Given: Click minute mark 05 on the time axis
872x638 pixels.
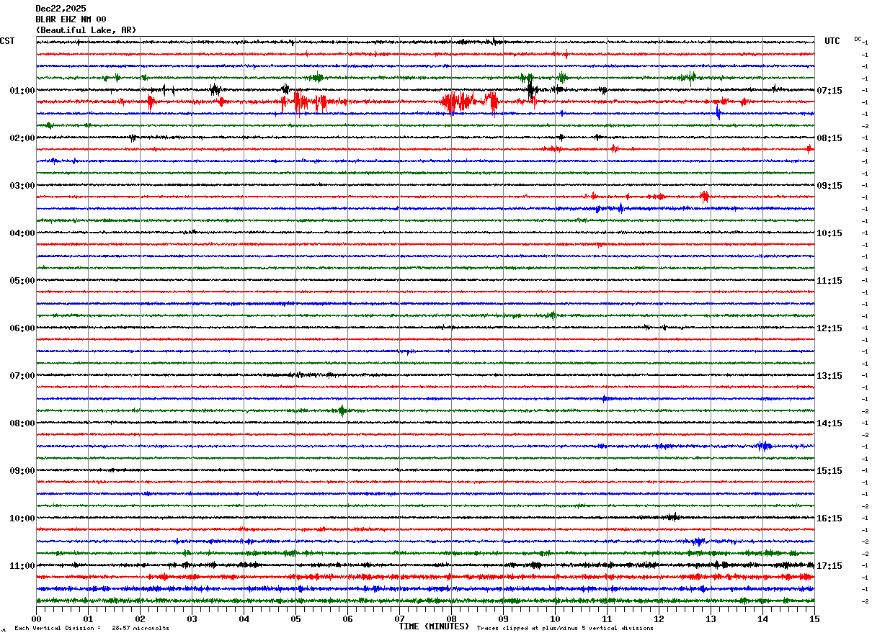Looking at the screenshot, I should [x=295, y=618].
